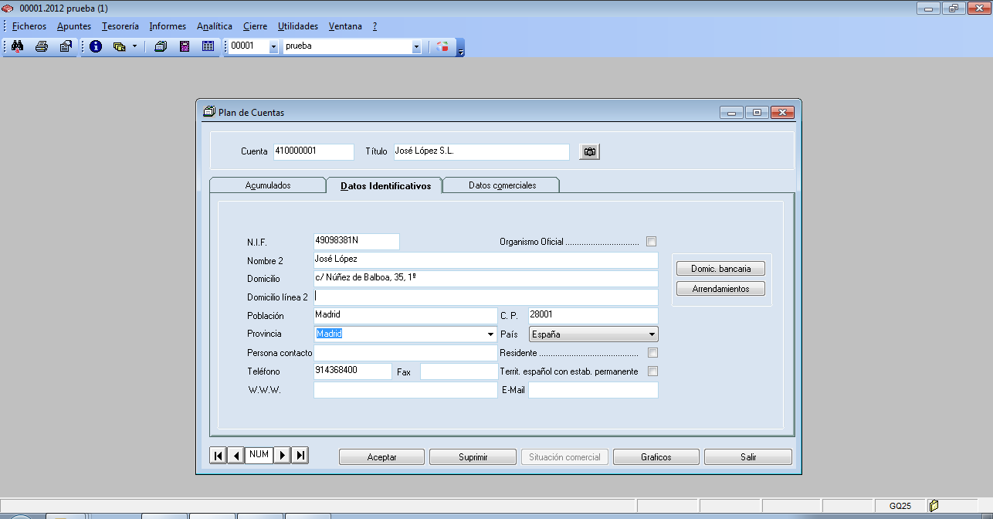Click the blue information icon
This screenshot has width=993, height=519.
[96, 46]
